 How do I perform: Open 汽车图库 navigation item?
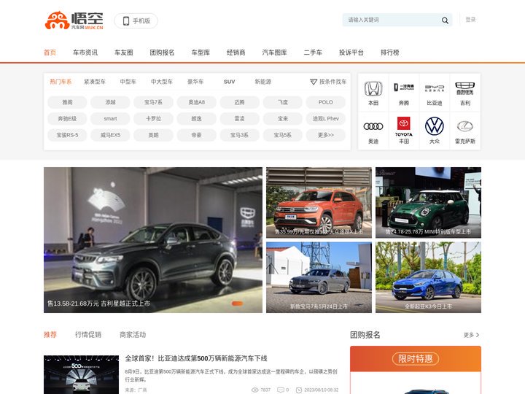point(274,53)
